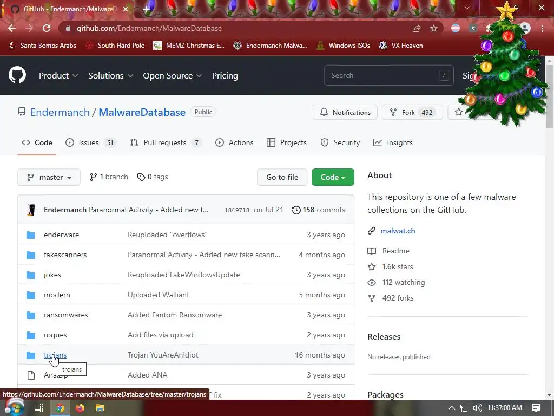Fork the repository
Viewport: 554px width, 416px height.
tap(412, 112)
